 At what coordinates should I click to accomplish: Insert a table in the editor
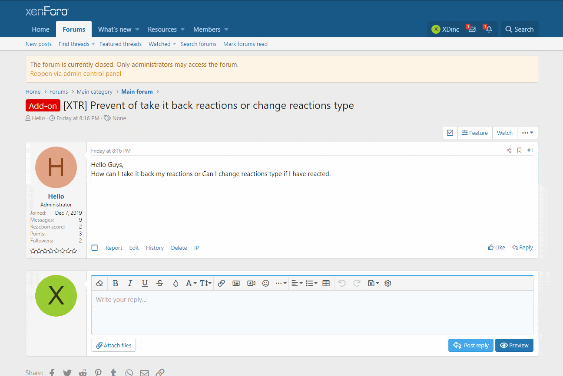pos(326,283)
